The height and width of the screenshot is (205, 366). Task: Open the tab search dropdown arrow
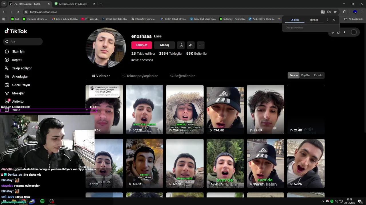tap(4, 4)
